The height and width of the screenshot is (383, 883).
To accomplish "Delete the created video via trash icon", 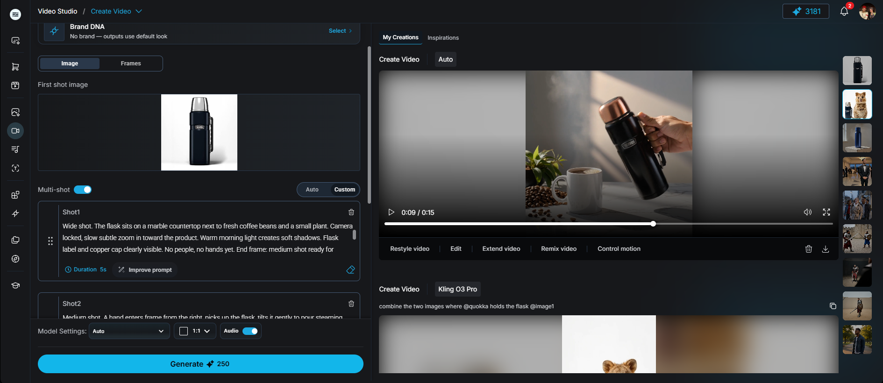I will click(809, 249).
